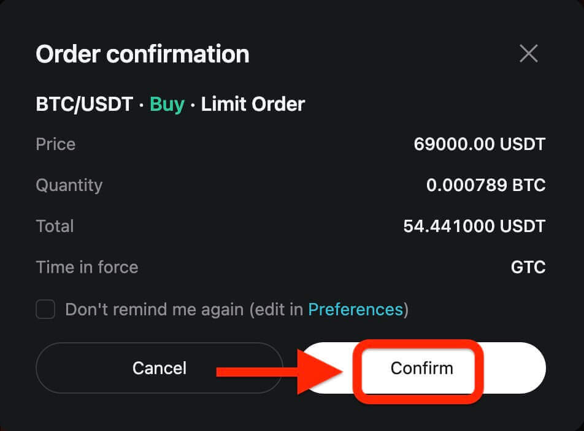
Task: Select the 0.000789 BTC quantity value
Action: tap(485, 185)
